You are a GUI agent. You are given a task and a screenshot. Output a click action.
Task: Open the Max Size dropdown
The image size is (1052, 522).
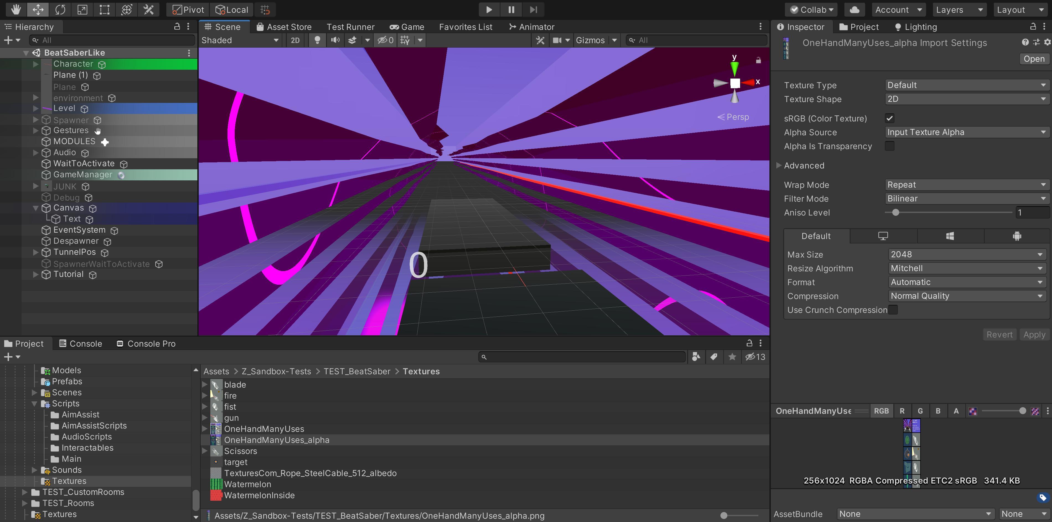(966, 254)
